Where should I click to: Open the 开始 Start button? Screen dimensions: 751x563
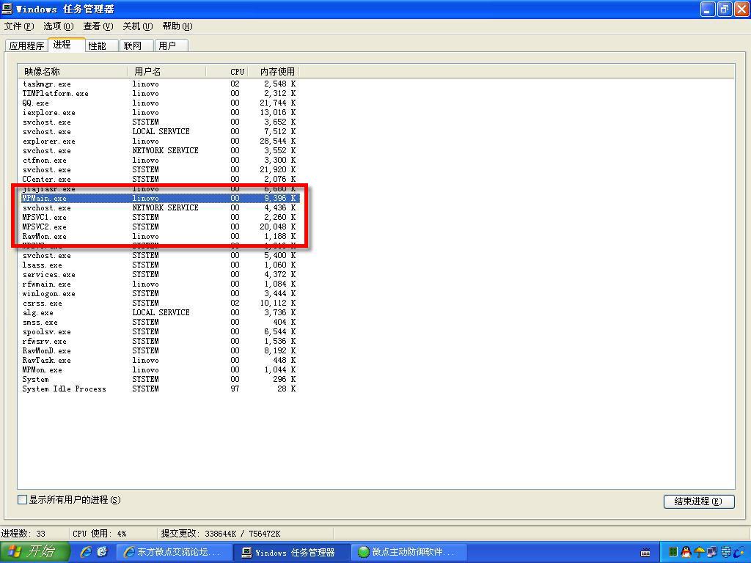(35, 552)
